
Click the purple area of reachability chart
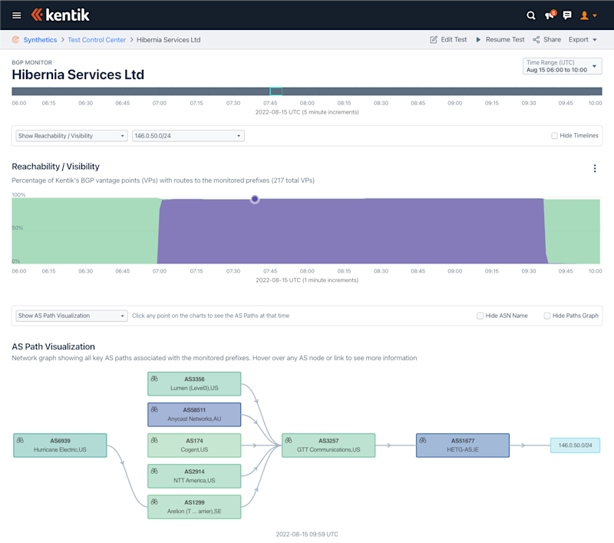click(351, 231)
